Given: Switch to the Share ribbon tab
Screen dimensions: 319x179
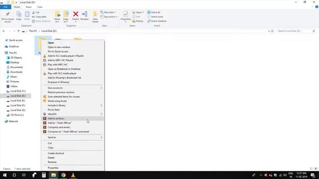Looking at the screenshot, I should point(28,7).
